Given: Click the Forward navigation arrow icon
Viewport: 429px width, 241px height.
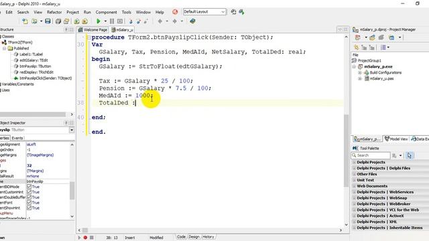Looking at the screenshot, I should click(x=174, y=21).
